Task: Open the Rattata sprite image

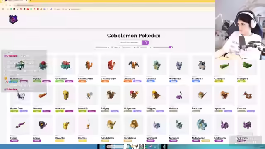Action: pyautogui.click(x=179, y=95)
